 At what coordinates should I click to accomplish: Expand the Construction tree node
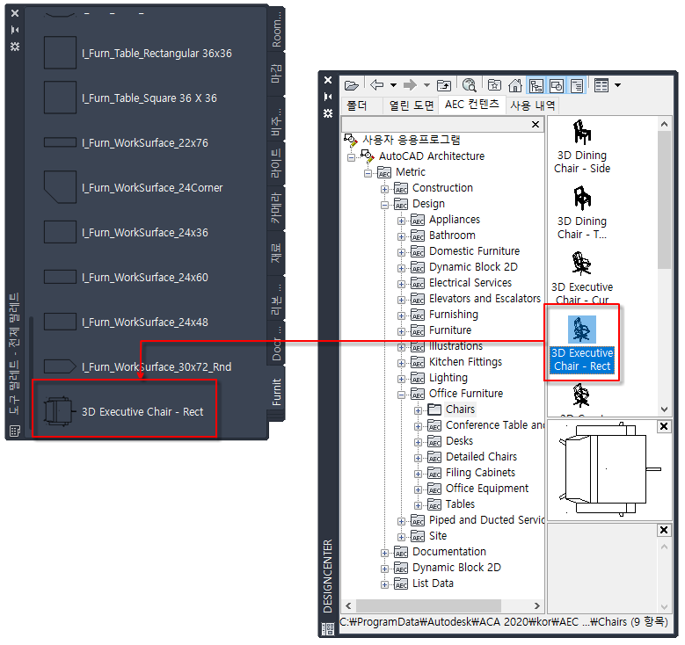coord(384,189)
